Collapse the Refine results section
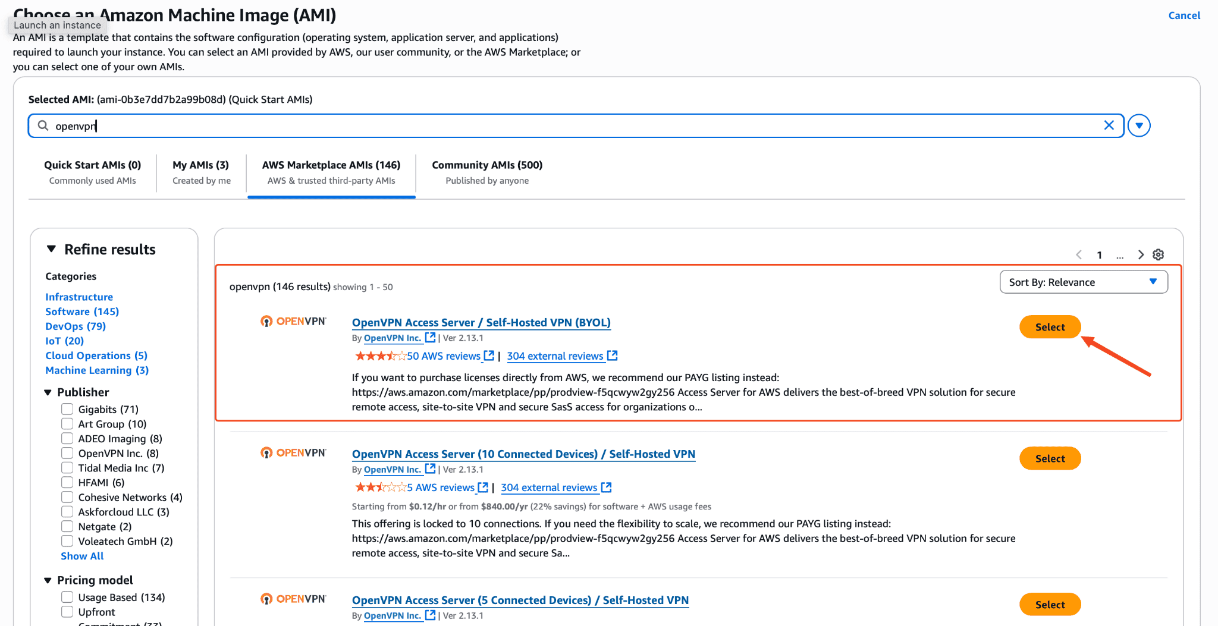Screen dimensions: 1218x626 coord(52,249)
